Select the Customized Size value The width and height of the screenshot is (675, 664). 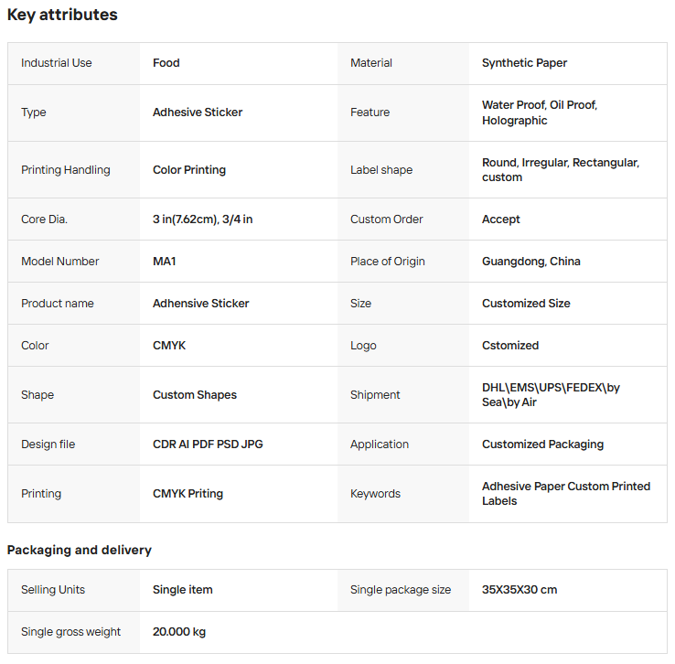526,304
